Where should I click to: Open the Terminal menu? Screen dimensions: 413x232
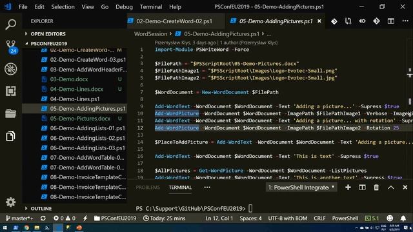(x=151, y=7)
